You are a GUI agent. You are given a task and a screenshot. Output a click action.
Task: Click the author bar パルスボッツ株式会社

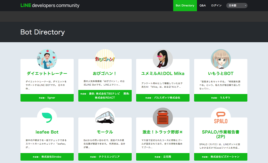pos(163,98)
